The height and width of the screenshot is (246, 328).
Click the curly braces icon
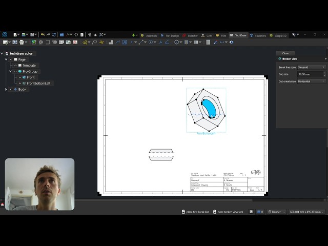[x=76, y=35]
